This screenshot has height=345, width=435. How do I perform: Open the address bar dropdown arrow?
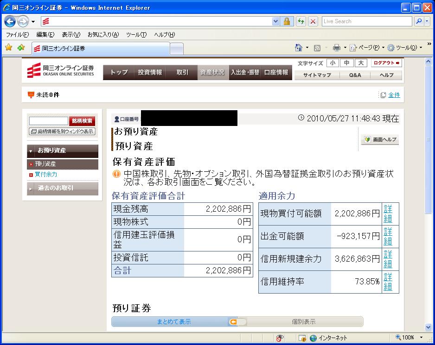276,21
